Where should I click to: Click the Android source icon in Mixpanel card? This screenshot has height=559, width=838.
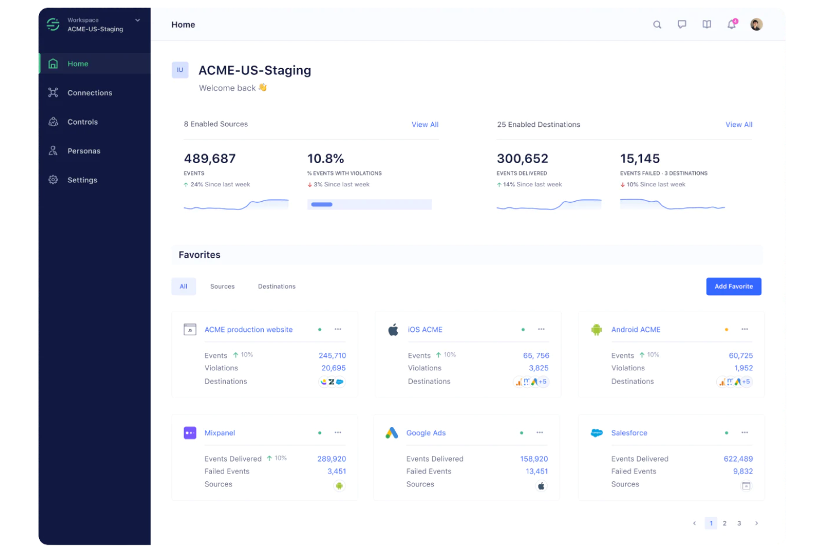(x=339, y=486)
